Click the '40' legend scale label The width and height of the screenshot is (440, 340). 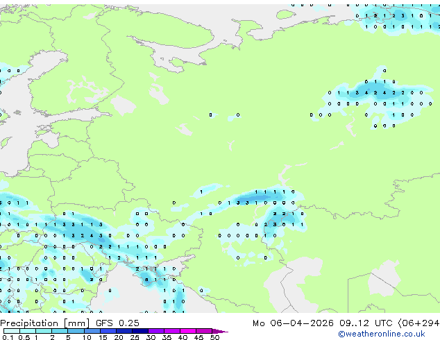[183, 337]
